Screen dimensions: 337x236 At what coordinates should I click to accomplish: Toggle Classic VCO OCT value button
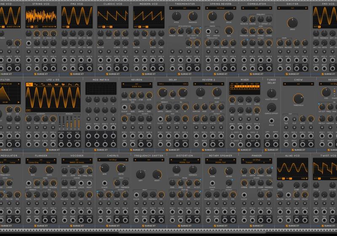pyautogui.click(x=104, y=27)
